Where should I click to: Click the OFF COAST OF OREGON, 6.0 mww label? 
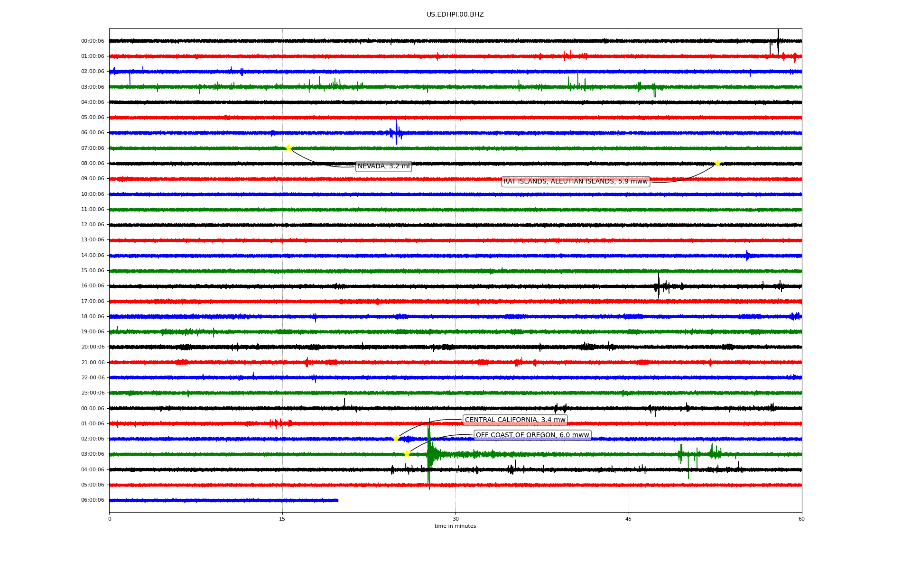click(x=532, y=435)
